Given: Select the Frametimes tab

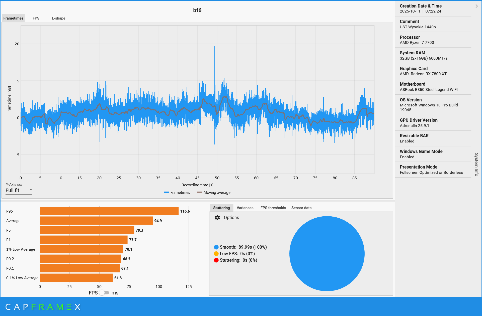Looking at the screenshot, I should coord(14,18).
